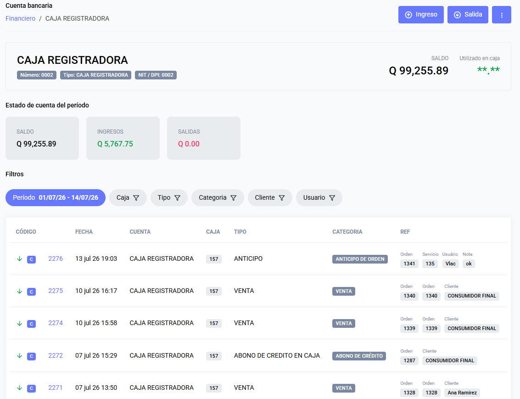
Task: Click the green arrow icon on row 2275
Action: point(20,291)
